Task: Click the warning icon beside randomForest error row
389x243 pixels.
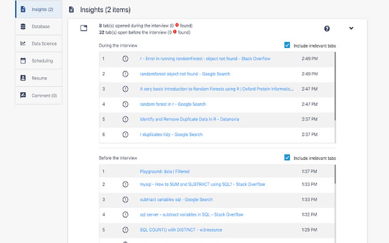Action: tap(125, 58)
